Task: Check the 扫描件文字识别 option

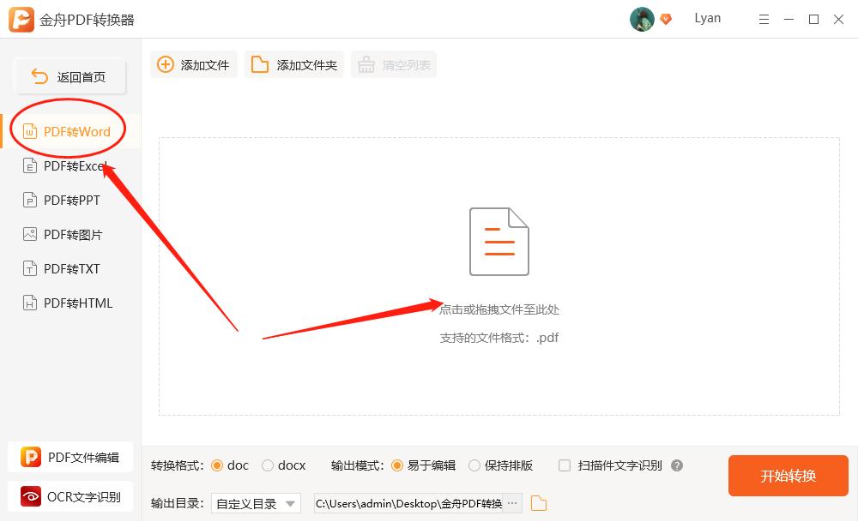Action: pos(565,465)
